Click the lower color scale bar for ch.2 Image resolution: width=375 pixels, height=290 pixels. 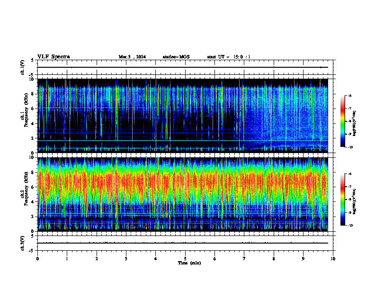[x=342, y=199]
